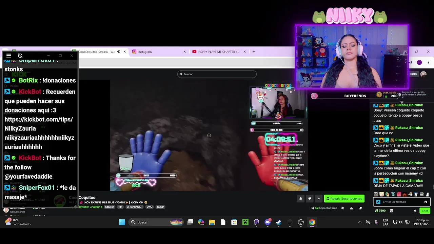Open Chrome three-dot menu
This screenshot has height=244, width=434.
tap(428, 62)
